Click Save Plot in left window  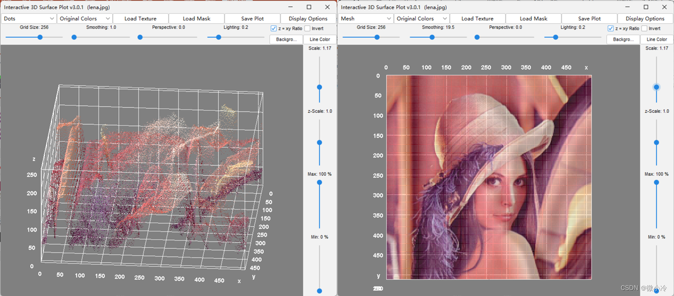[252, 19]
